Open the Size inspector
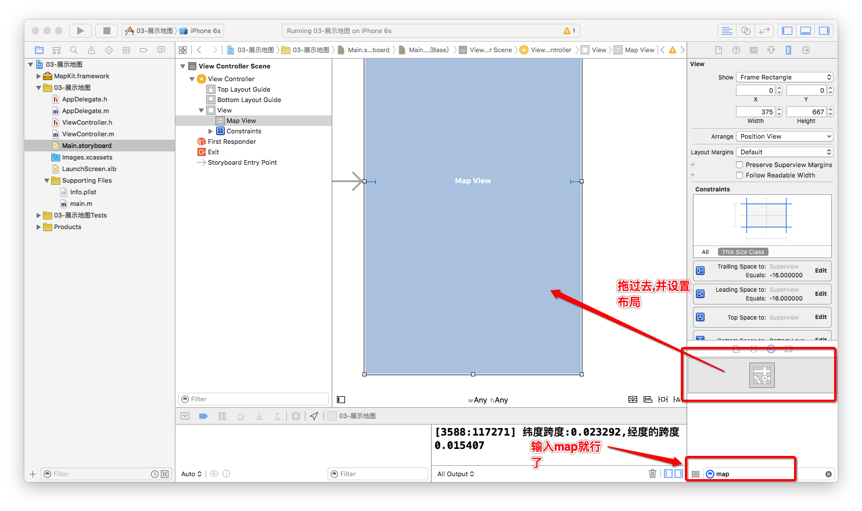 (788, 50)
